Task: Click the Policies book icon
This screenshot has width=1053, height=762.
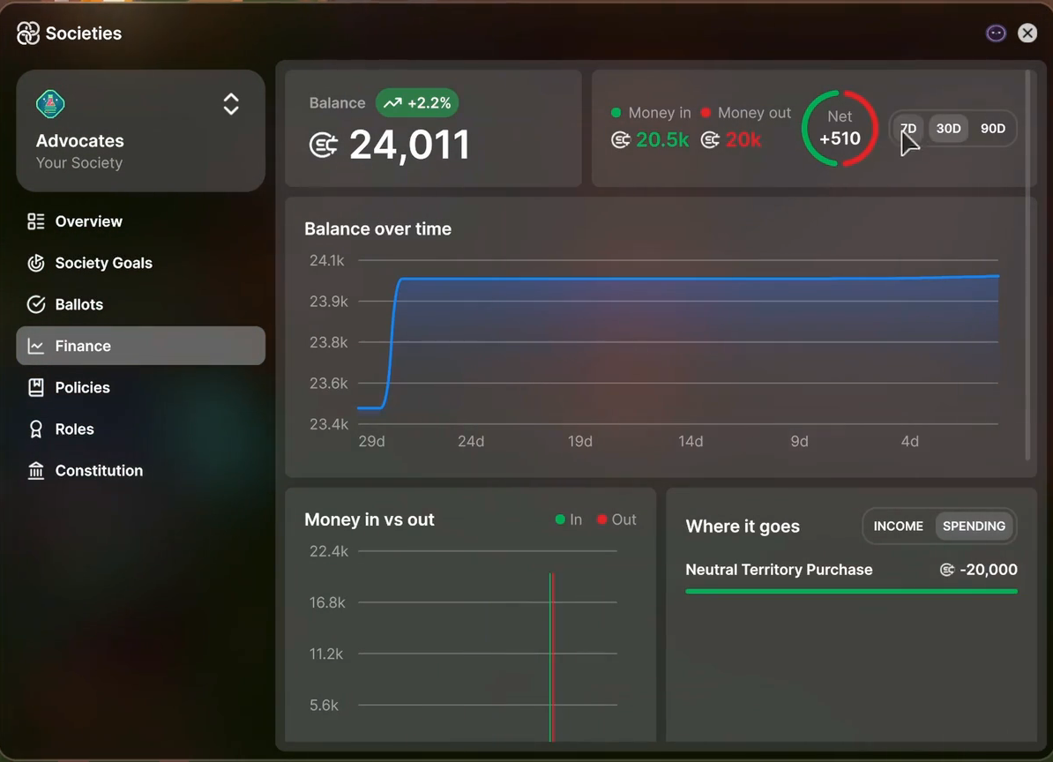Action: click(35, 387)
